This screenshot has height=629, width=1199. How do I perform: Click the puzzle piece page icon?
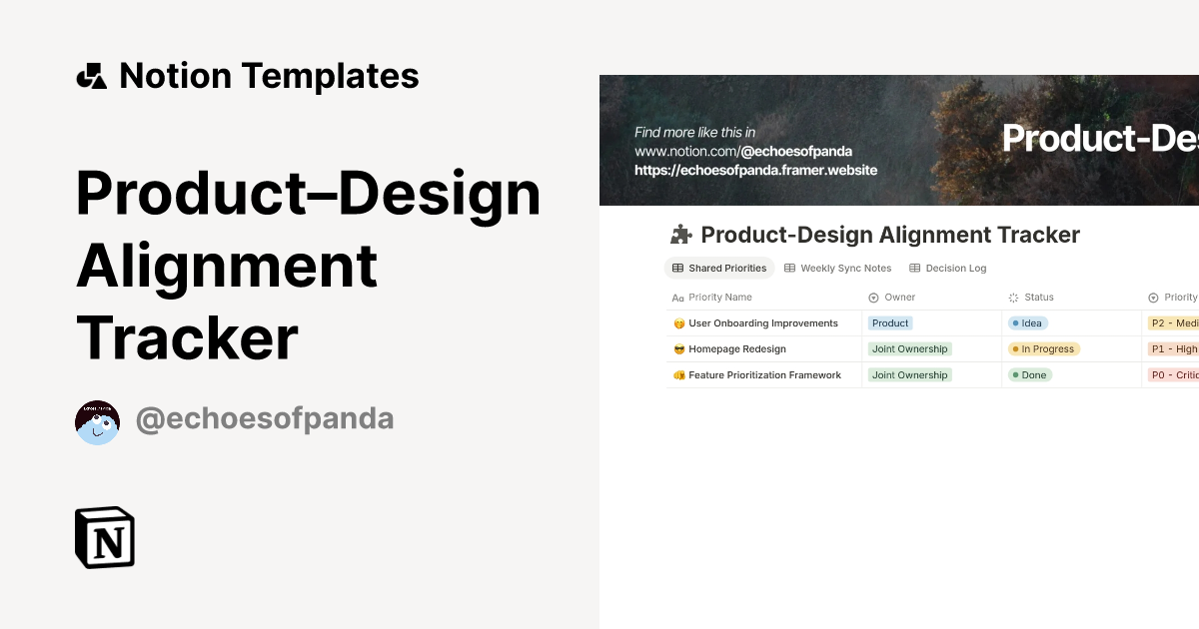(681, 234)
